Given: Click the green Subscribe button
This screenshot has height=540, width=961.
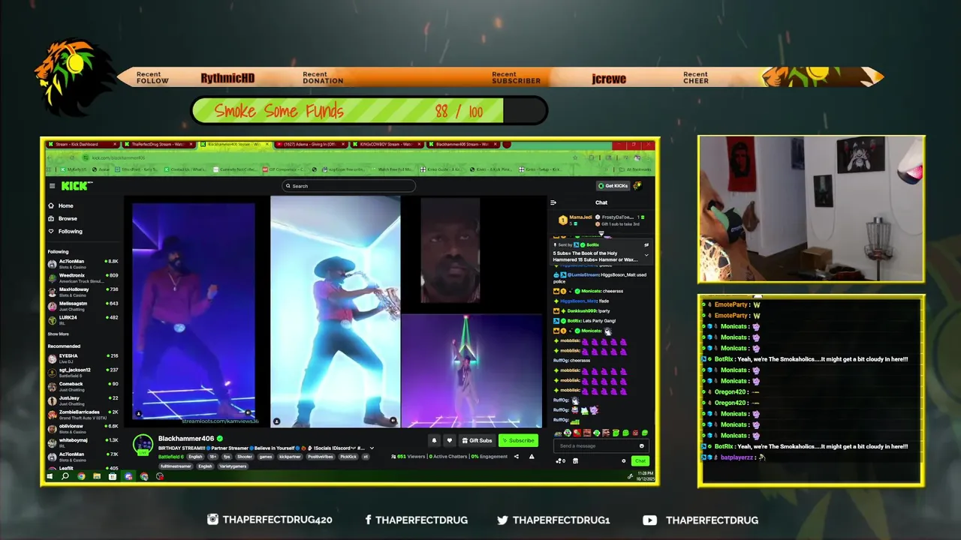Looking at the screenshot, I should tap(518, 440).
